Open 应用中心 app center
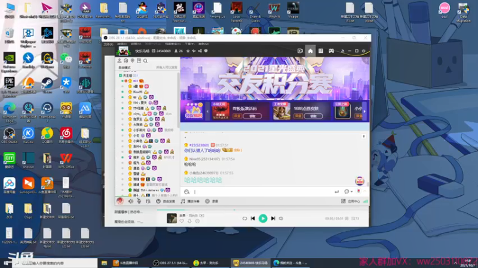The image size is (478, 268). (351, 201)
